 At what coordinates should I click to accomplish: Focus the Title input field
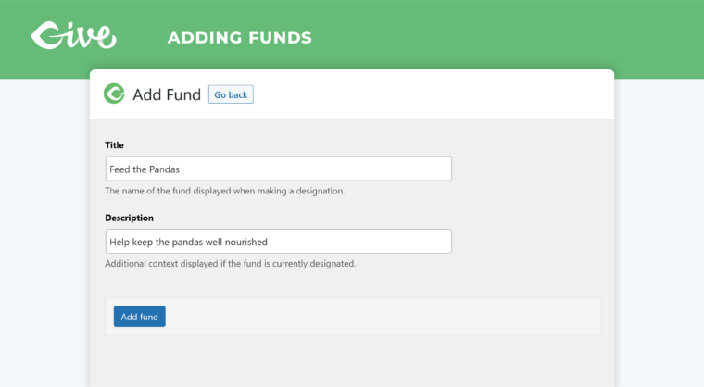point(279,169)
